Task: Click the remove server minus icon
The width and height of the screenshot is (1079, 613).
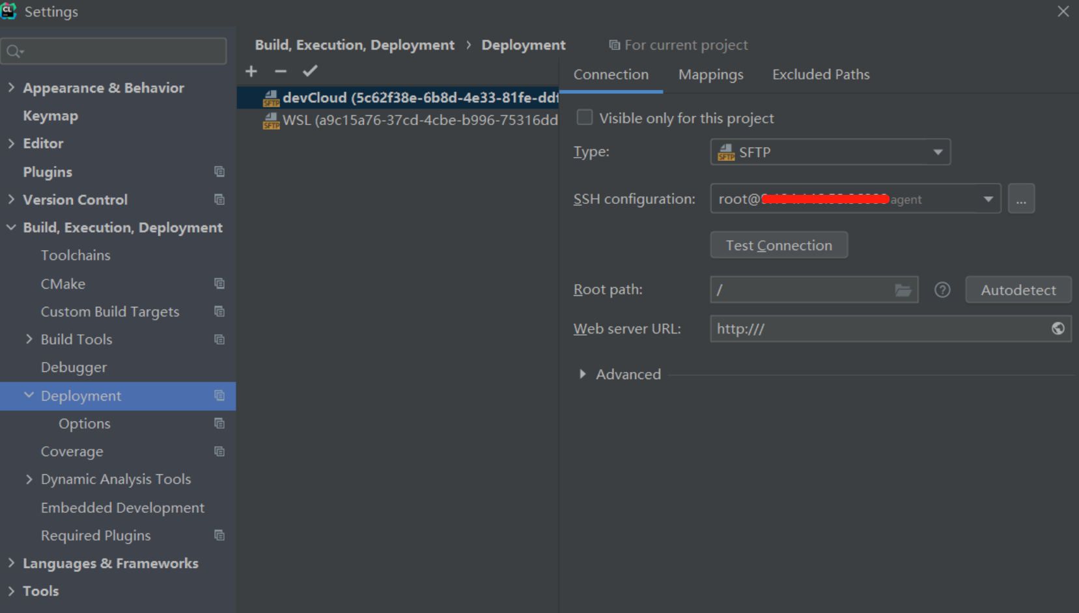Action: tap(281, 72)
